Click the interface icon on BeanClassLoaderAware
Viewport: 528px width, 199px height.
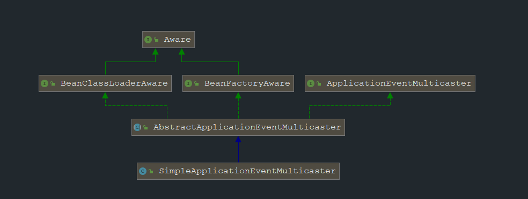pos(45,83)
